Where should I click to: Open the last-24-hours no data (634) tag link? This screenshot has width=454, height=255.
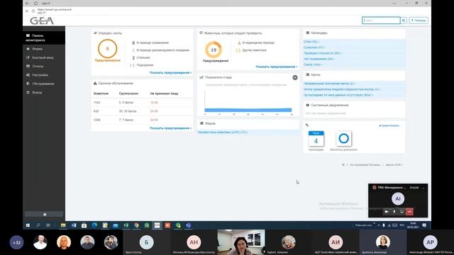(338, 95)
